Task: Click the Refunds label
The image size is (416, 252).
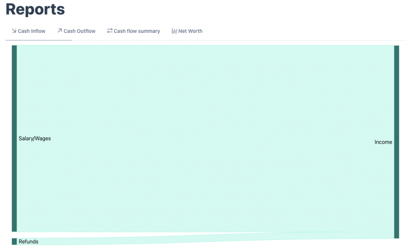Action: click(28, 242)
